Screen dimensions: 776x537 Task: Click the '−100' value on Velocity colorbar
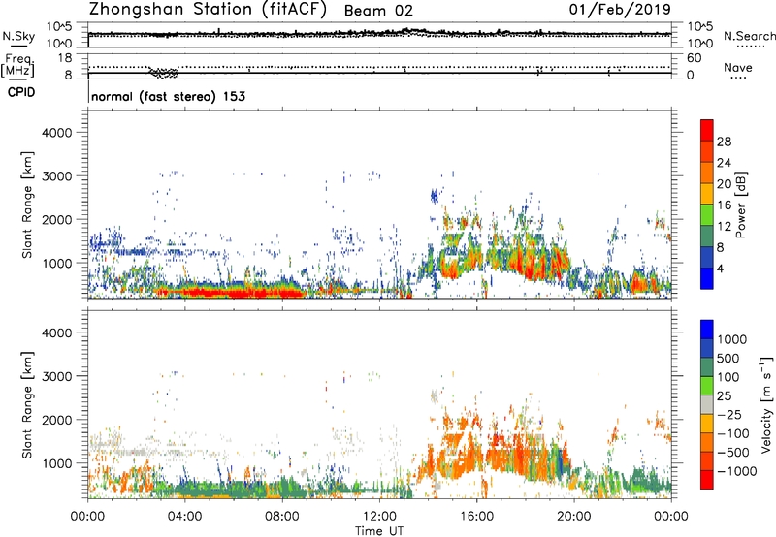[733, 433]
